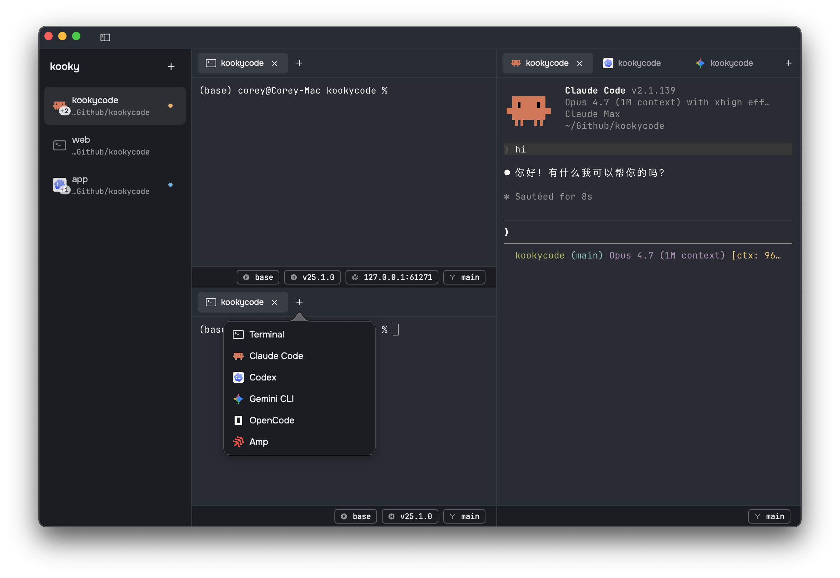
Task: Click the 'kooky' sidebar title
Action: (x=64, y=67)
